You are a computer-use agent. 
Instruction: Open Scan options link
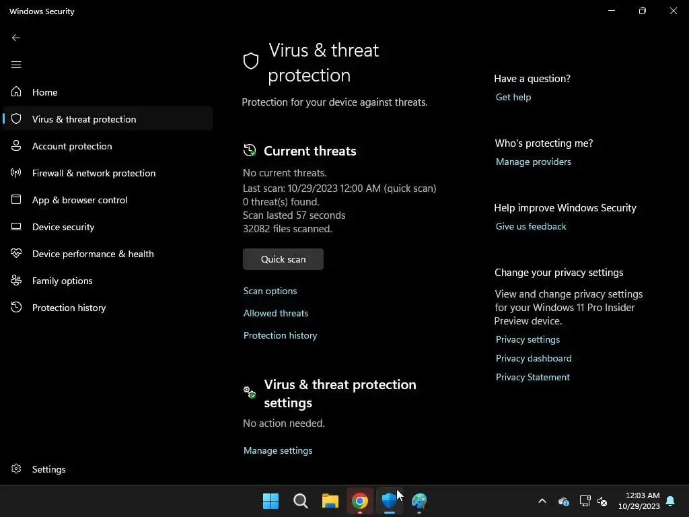(x=270, y=291)
